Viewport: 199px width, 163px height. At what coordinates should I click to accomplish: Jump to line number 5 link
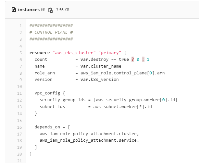pyautogui.click(x=20, y=53)
